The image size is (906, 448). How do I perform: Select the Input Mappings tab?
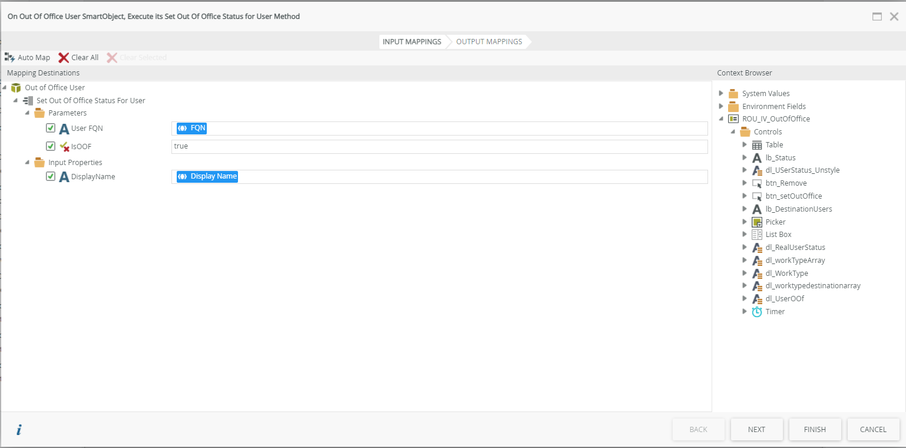(412, 42)
